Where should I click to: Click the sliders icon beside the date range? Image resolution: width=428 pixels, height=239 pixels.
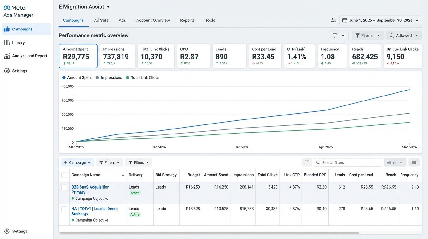[x=333, y=21]
